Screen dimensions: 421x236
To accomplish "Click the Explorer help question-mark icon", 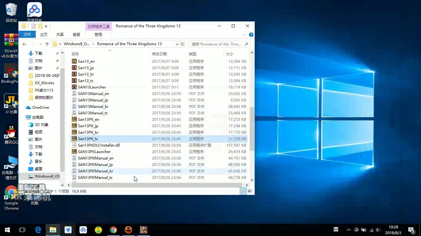I will coord(251,35).
